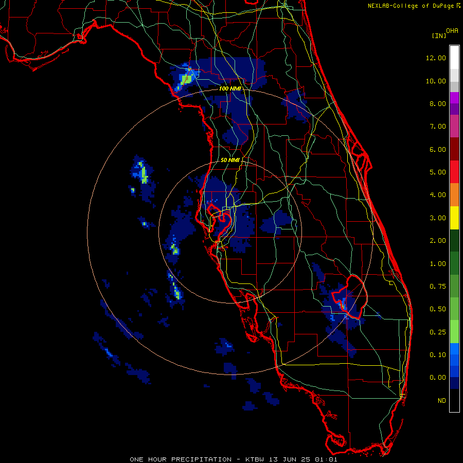Click the '13 JUN 25' date text

click(289, 459)
